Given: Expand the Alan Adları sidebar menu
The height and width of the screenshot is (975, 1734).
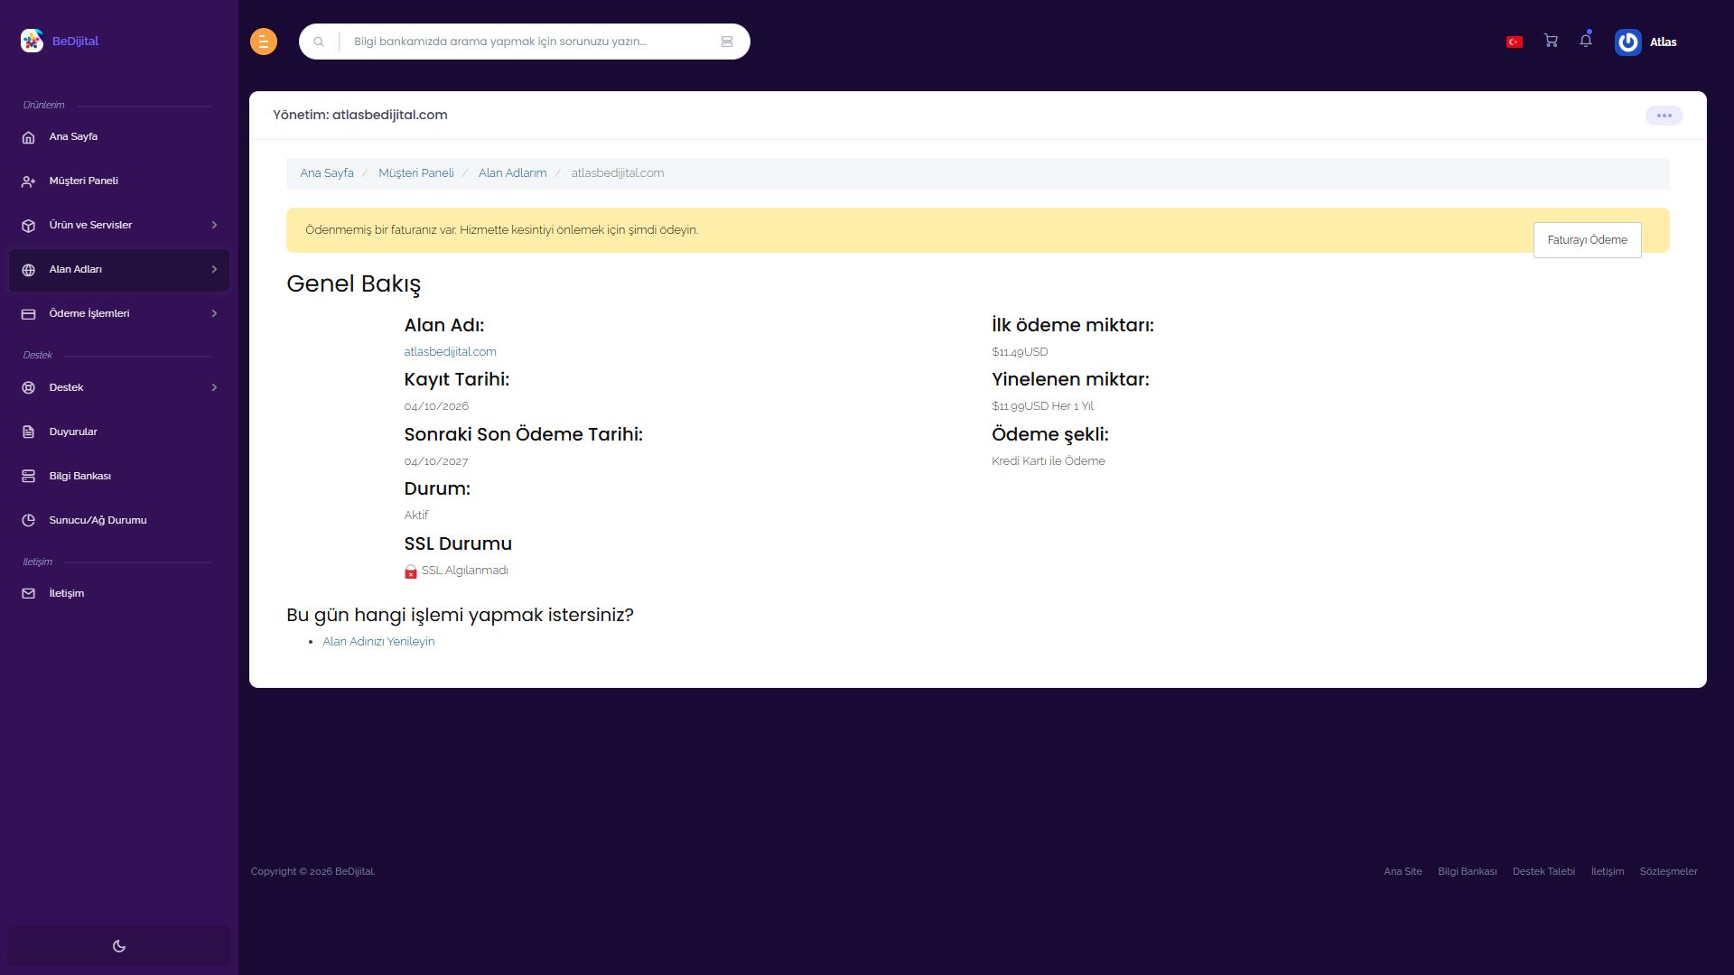Looking at the screenshot, I should (x=119, y=269).
